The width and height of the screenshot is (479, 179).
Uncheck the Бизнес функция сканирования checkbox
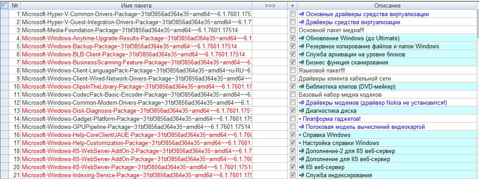click(x=292, y=62)
